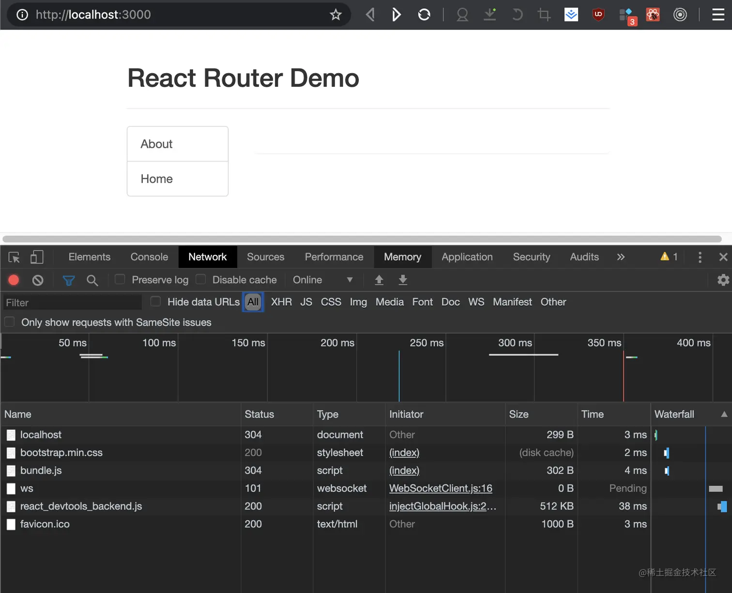732x593 pixels.
Task: Switch to the Elements tab
Action: (90, 257)
